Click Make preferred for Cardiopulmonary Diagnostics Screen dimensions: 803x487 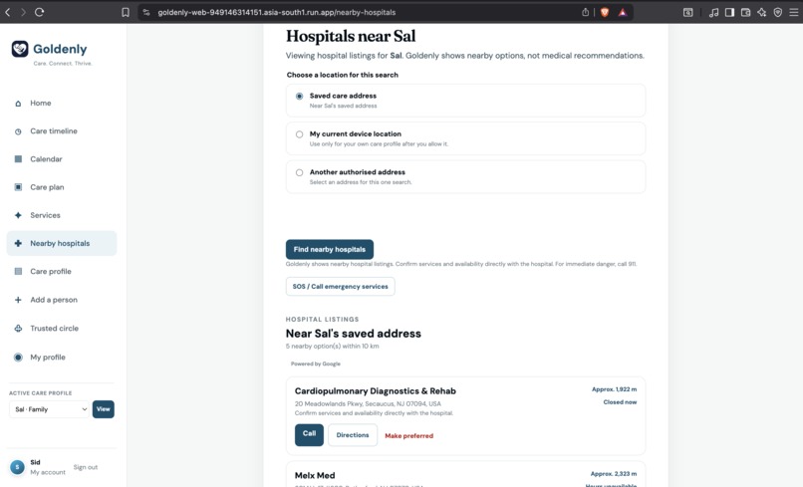coord(408,436)
